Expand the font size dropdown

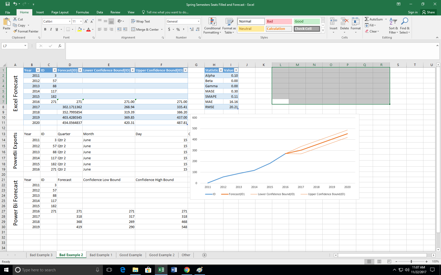tap(81, 21)
